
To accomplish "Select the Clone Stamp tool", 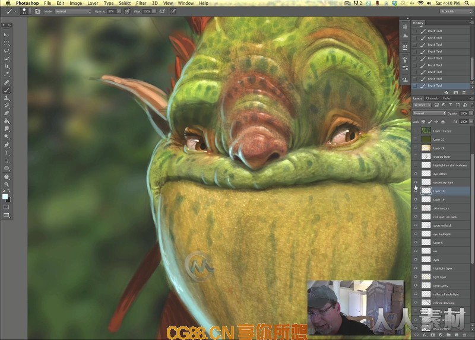I will (x=7, y=98).
